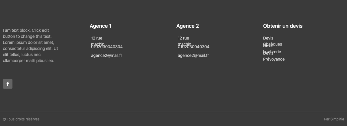Viewport: 347px width, 126px height.
Task: Open the Facebook social icon
Action: [x=8, y=84]
